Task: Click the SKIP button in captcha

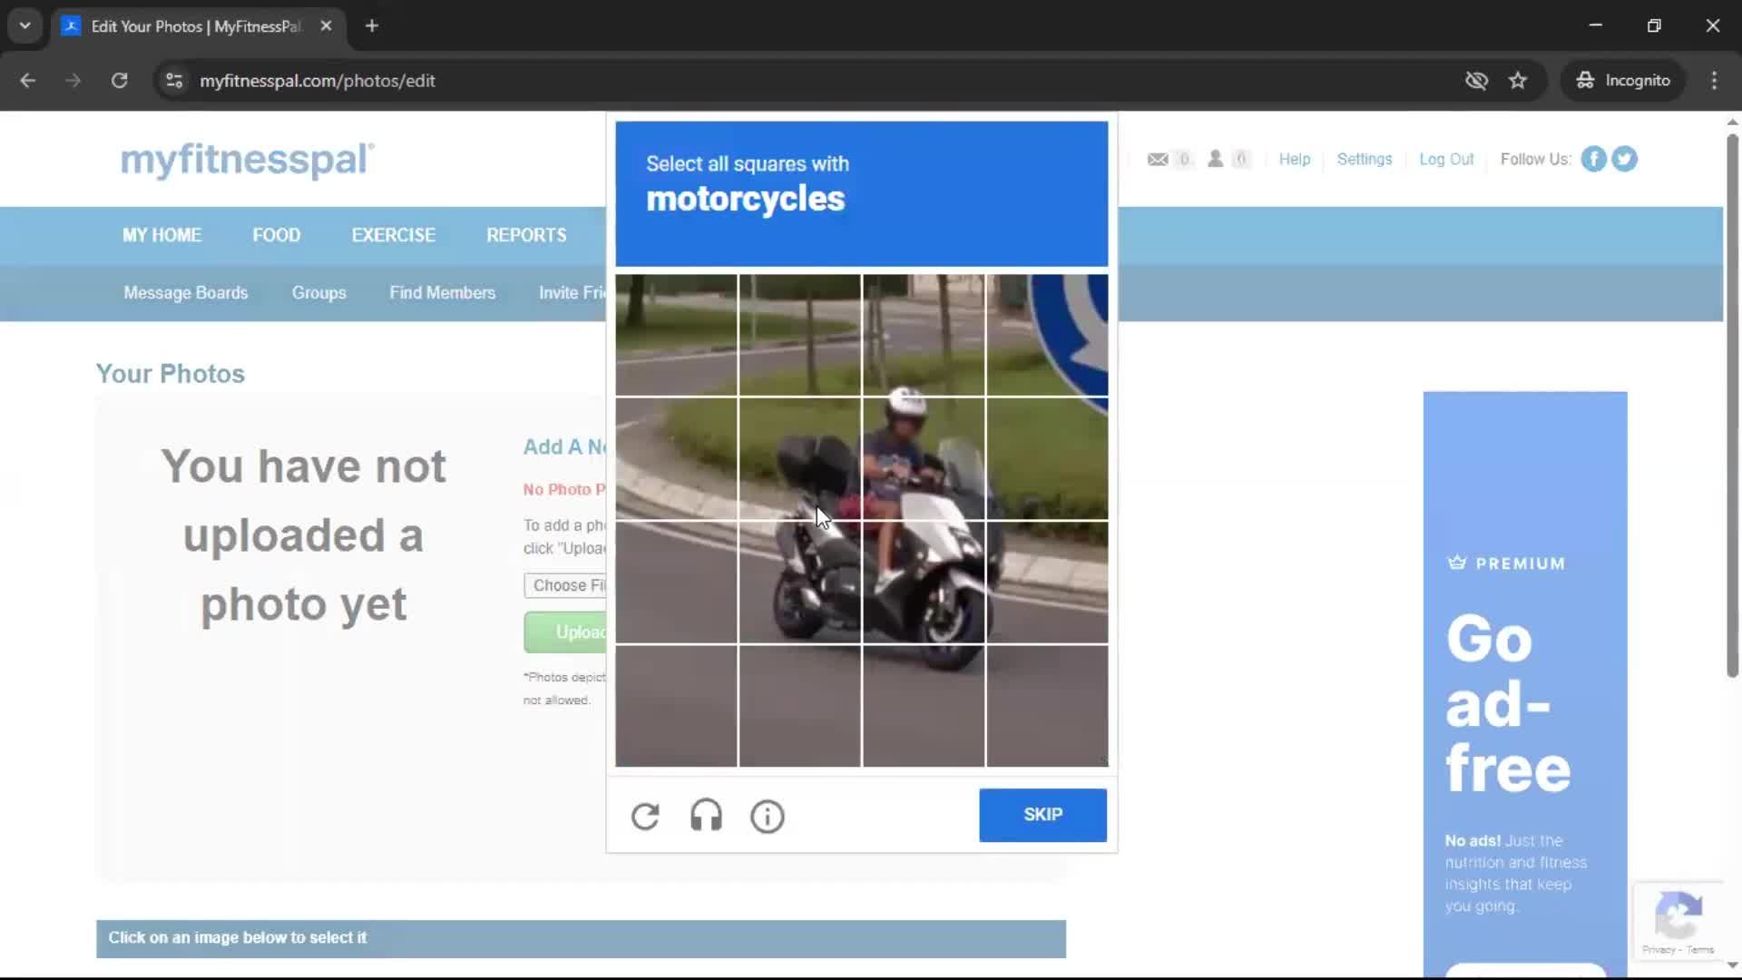Action: (1042, 815)
